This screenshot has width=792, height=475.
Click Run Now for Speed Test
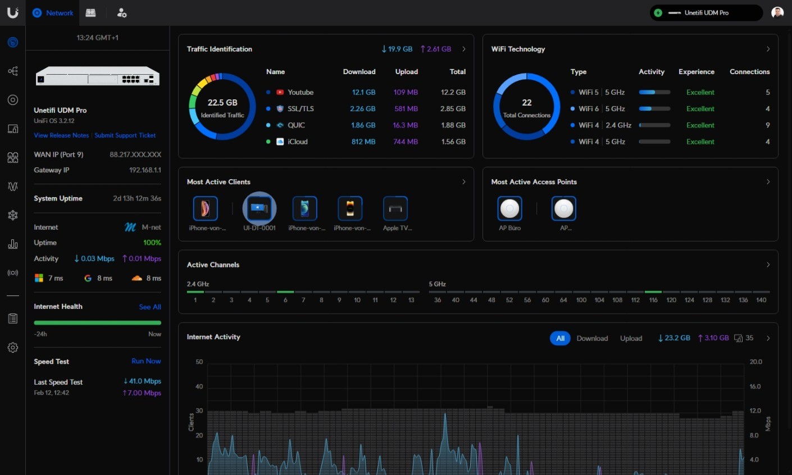[x=146, y=361]
